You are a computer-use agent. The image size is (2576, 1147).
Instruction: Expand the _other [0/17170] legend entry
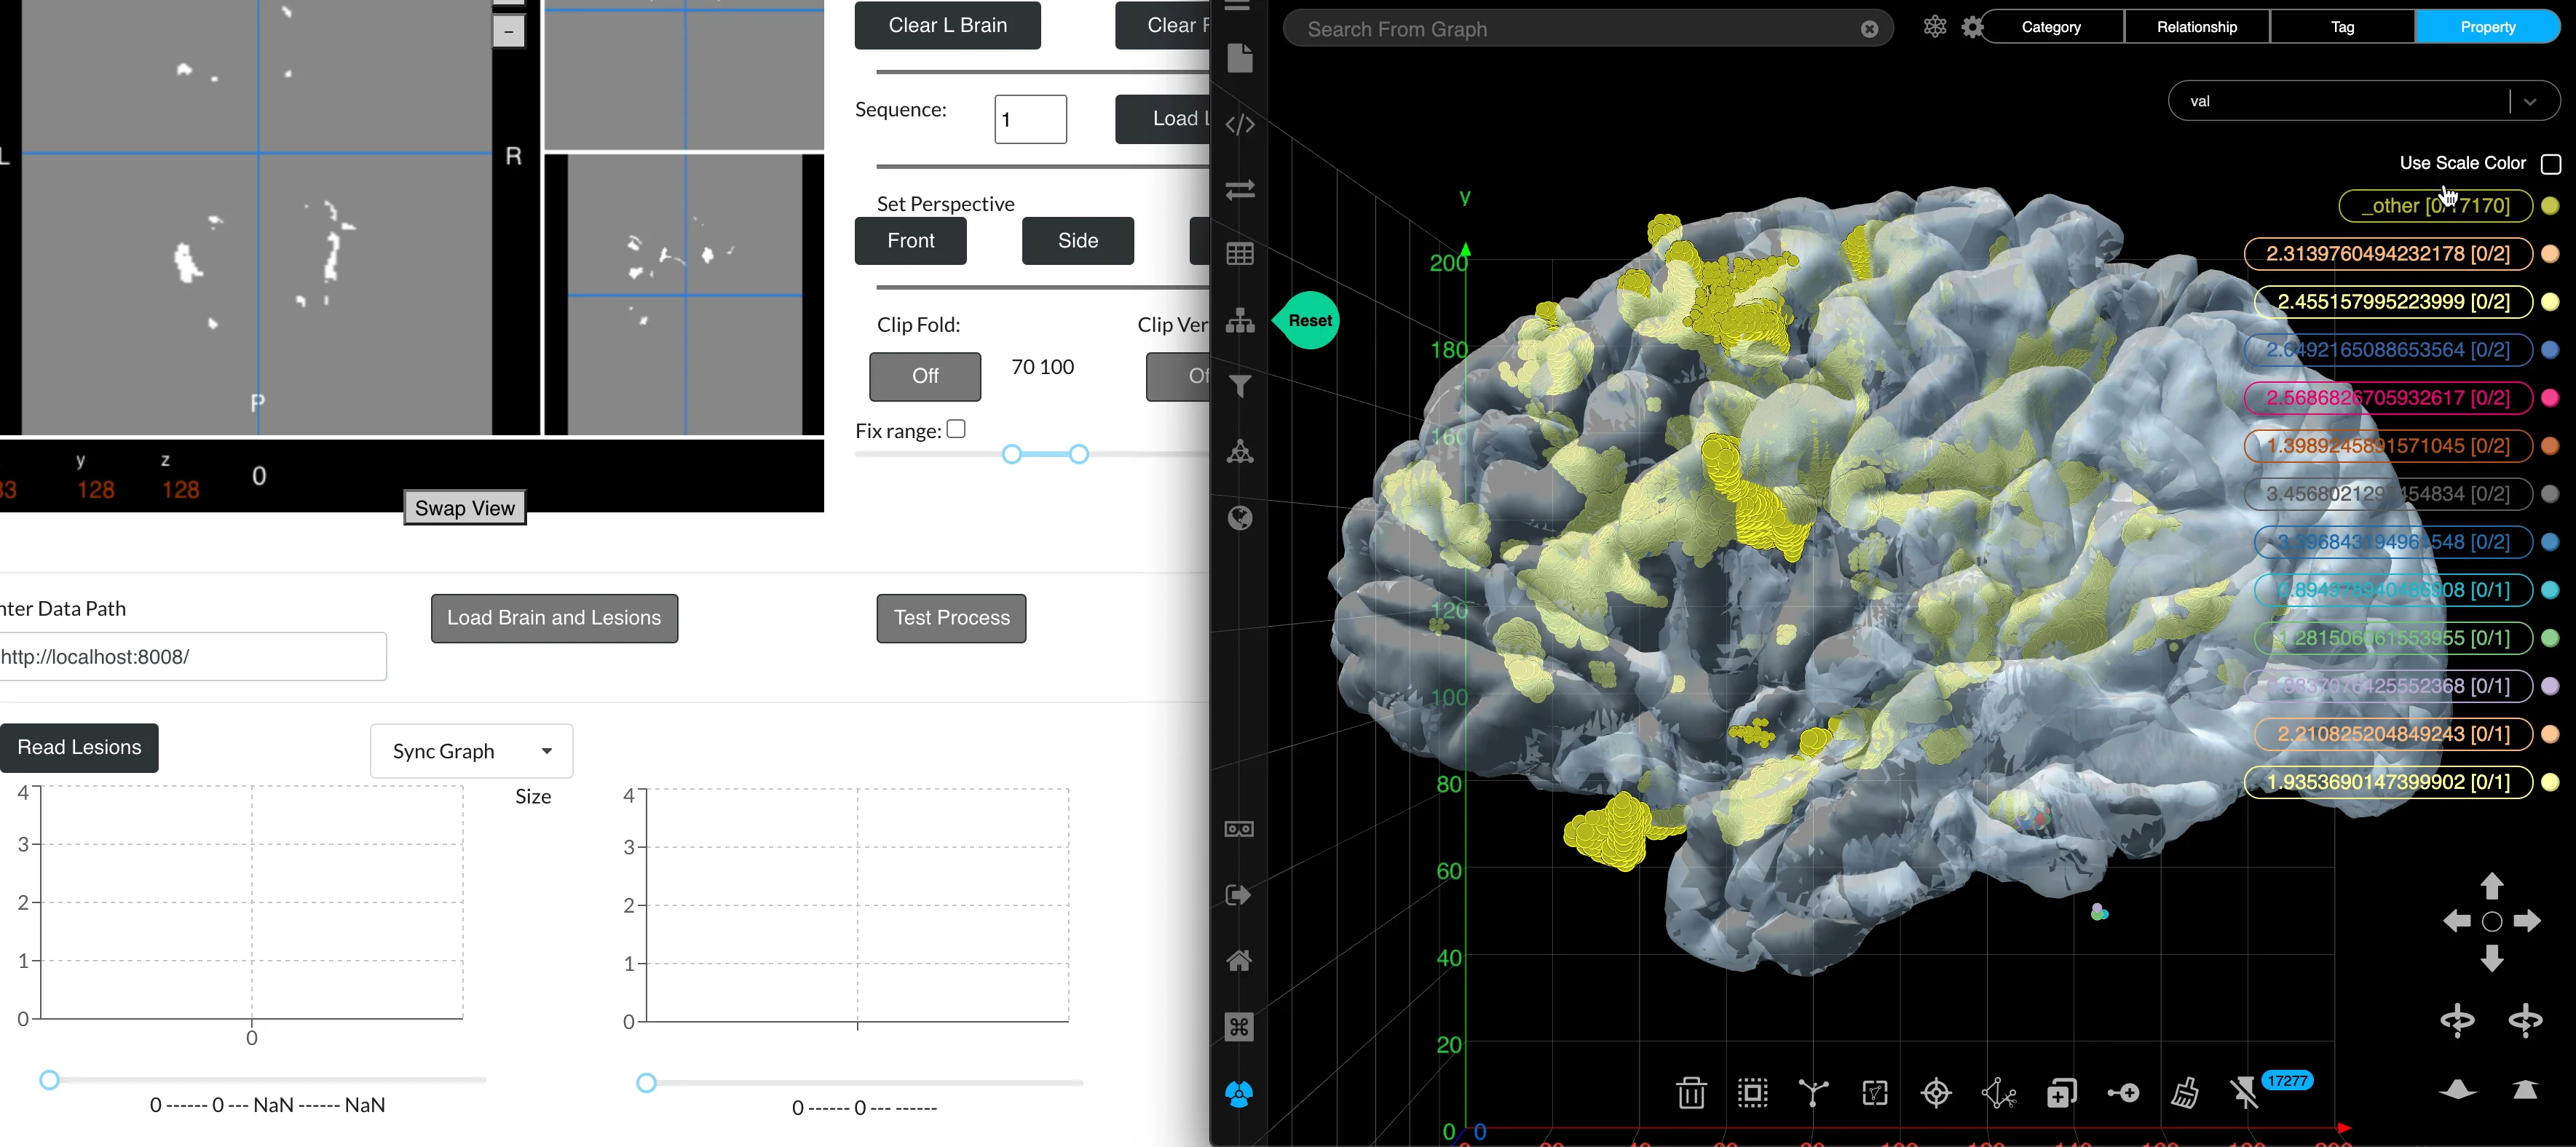click(x=2434, y=206)
